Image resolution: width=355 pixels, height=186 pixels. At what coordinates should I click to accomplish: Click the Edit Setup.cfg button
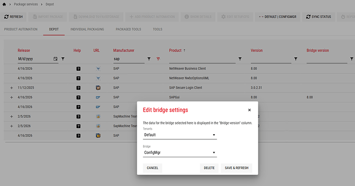tap(235, 17)
